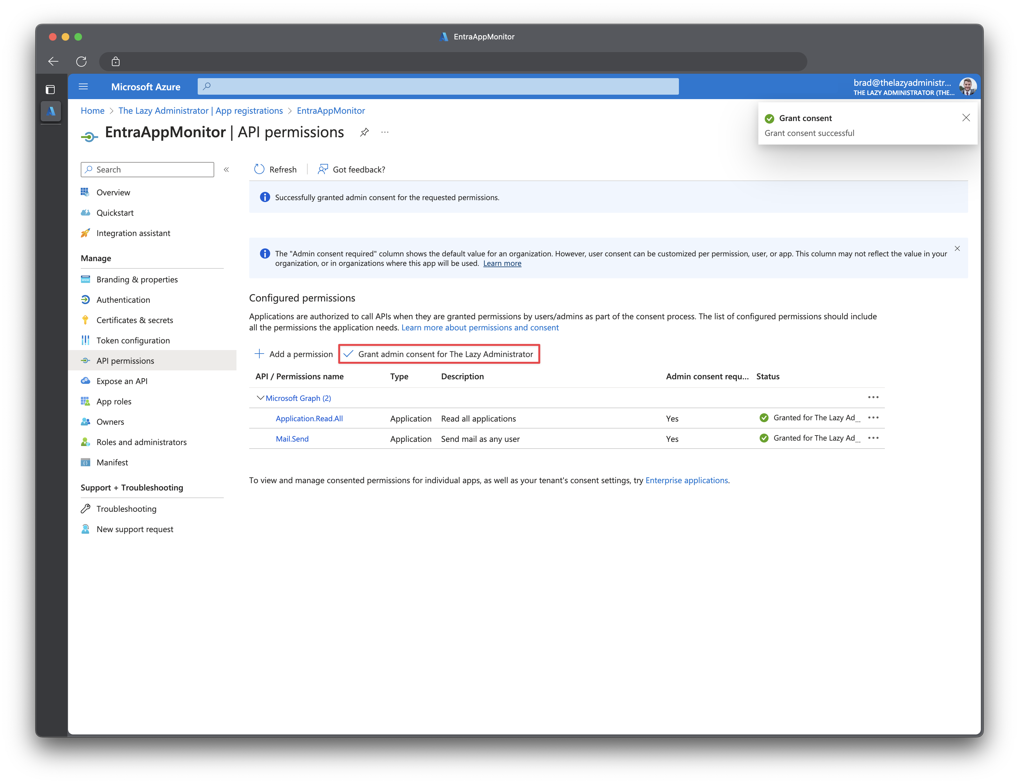The image size is (1019, 784).
Task: Reload the page with the refresh icon
Action: point(82,61)
